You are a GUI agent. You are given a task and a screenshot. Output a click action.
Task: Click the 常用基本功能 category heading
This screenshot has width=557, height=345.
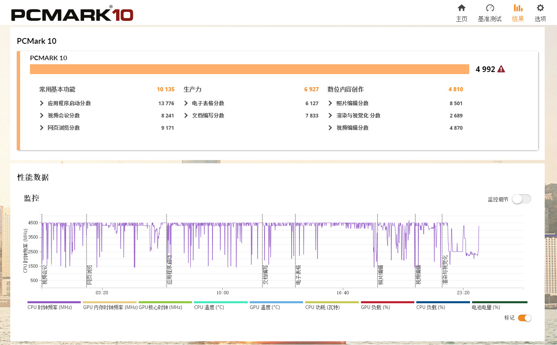[57, 89]
